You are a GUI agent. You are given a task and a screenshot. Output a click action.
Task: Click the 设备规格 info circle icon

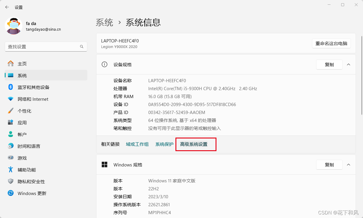[104, 65]
